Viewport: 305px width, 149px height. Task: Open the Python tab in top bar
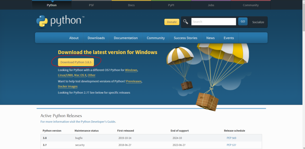click(x=52, y=5)
